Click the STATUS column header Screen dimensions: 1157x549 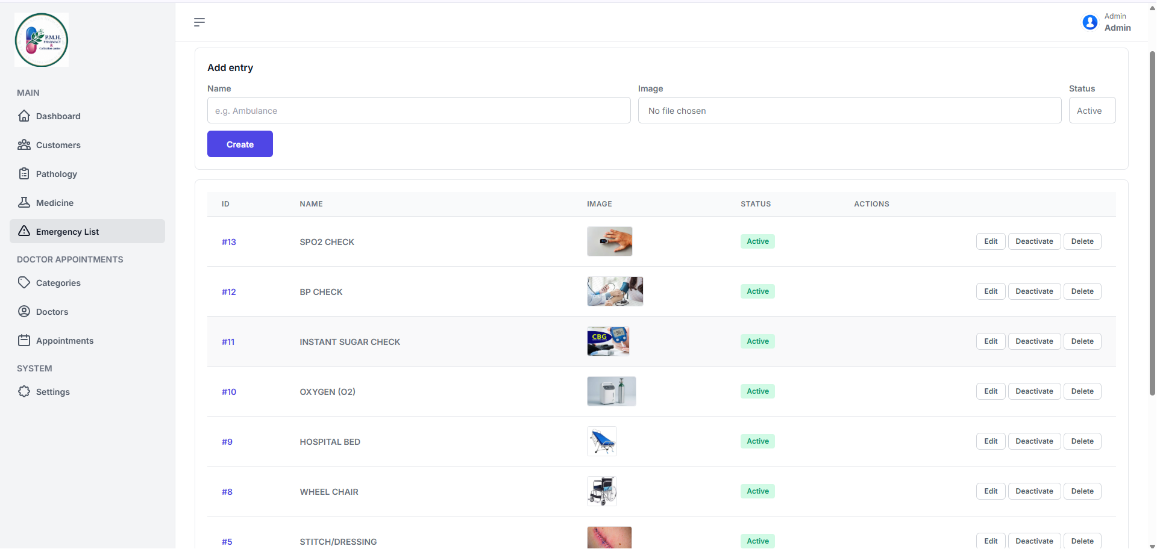[756, 204]
